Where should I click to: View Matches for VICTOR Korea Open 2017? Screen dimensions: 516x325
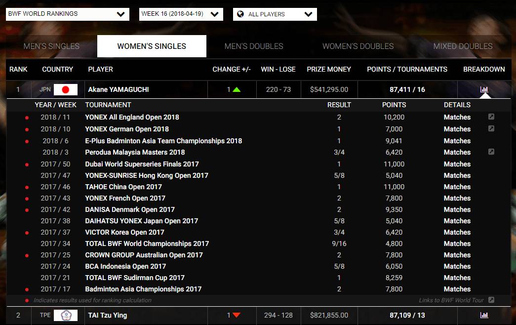pos(457,232)
